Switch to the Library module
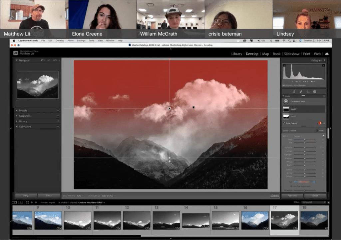 [x=236, y=54]
